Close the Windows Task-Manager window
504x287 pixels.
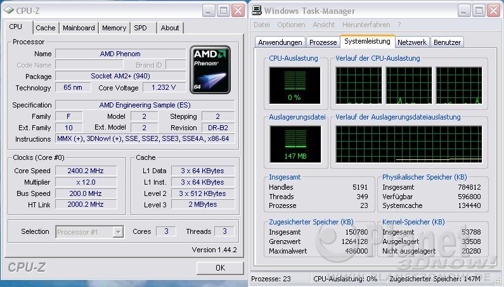493,11
